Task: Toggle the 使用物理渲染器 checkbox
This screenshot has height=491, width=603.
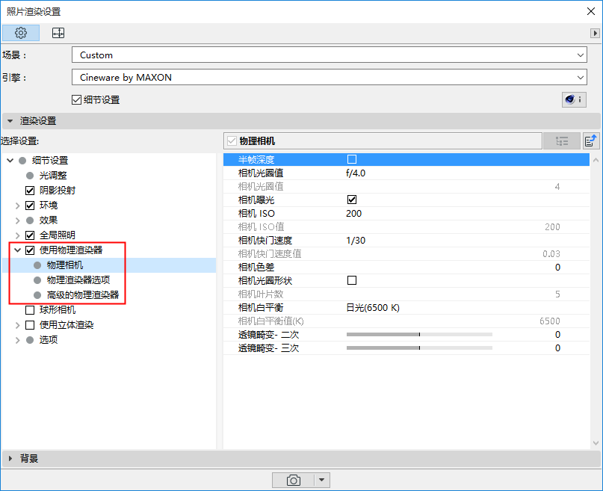Action: [x=30, y=250]
